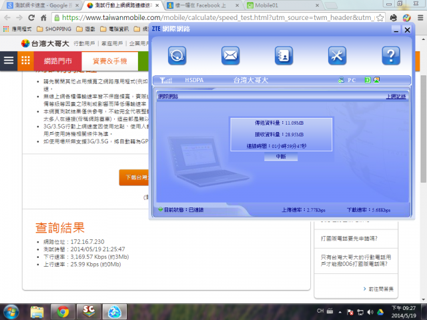
Task: Open the orange grid menu icon
Action: pyautogui.click(x=25, y=61)
